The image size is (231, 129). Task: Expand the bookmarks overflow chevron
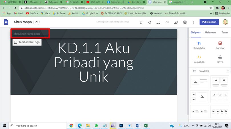pos(211,13)
